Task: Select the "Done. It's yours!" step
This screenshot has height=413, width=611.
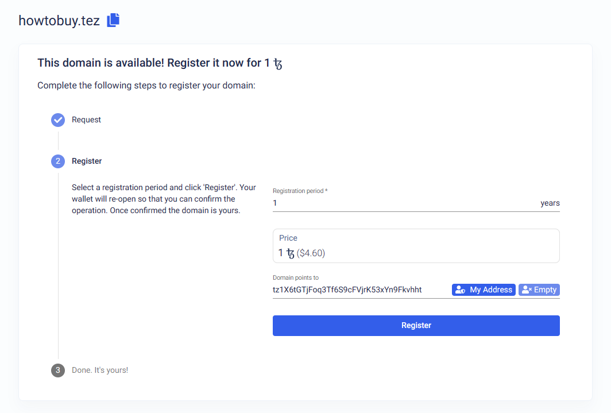Action: click(x=100, y=370)
